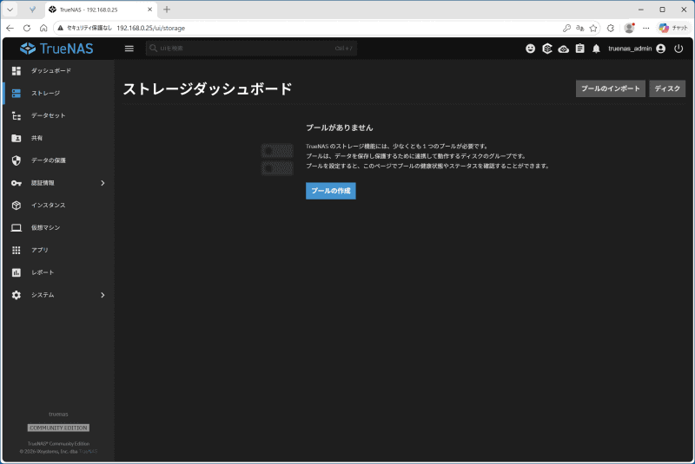The height and width of the screenshot is (464, 695).
Task: Open データの保護 in the sidebar
Action: coord(58,160)
